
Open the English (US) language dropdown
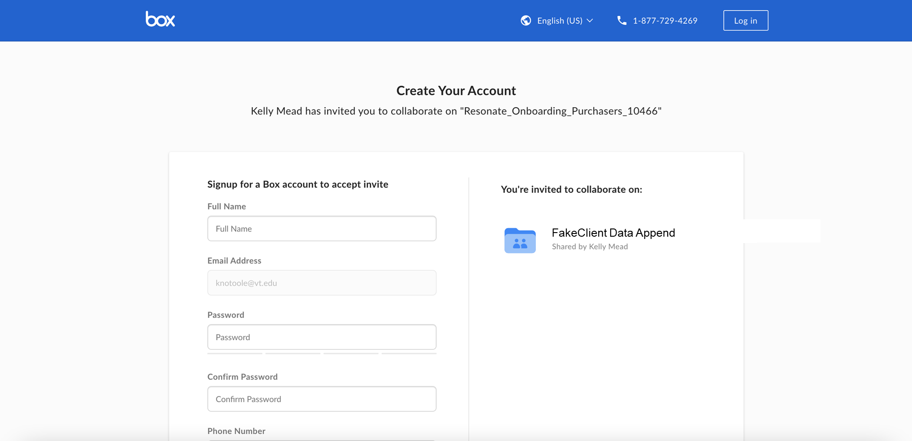[x=565, y=21]
